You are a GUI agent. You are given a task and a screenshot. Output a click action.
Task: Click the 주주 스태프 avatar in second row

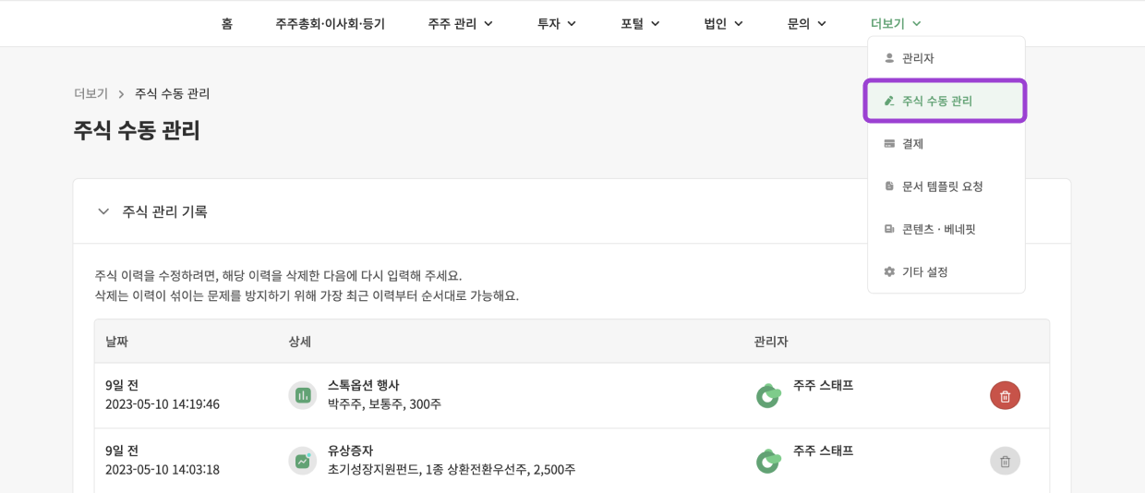pos(768,461)
